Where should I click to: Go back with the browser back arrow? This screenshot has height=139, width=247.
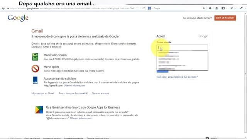(x=3, y=8)
